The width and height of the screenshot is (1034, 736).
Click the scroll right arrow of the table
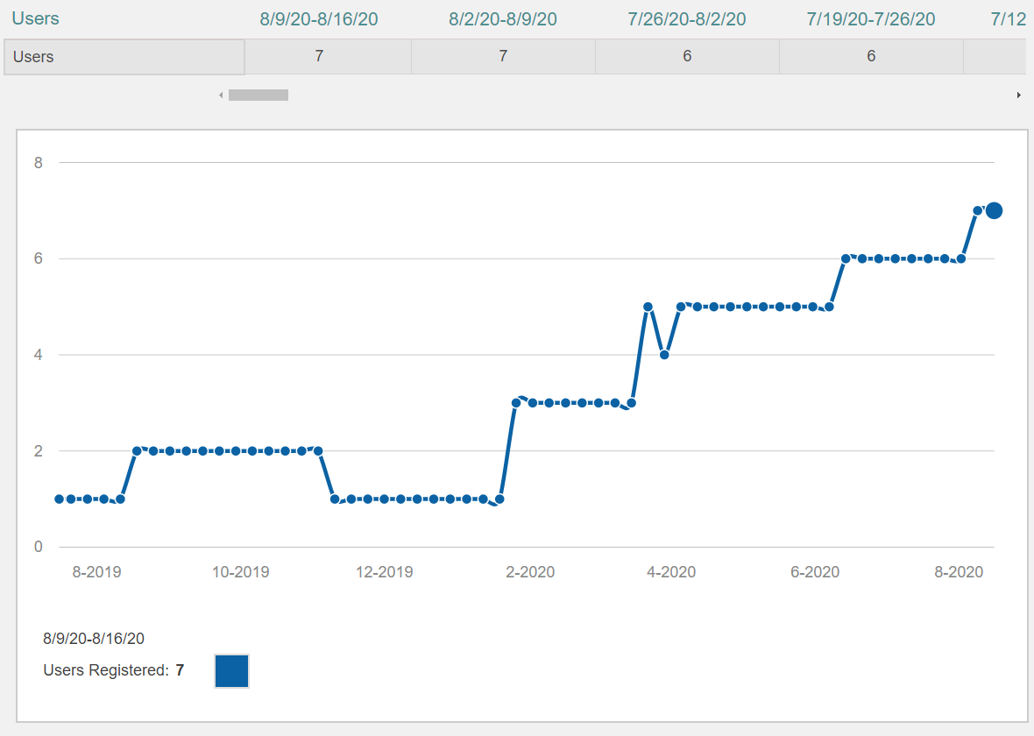(1019, 96)
